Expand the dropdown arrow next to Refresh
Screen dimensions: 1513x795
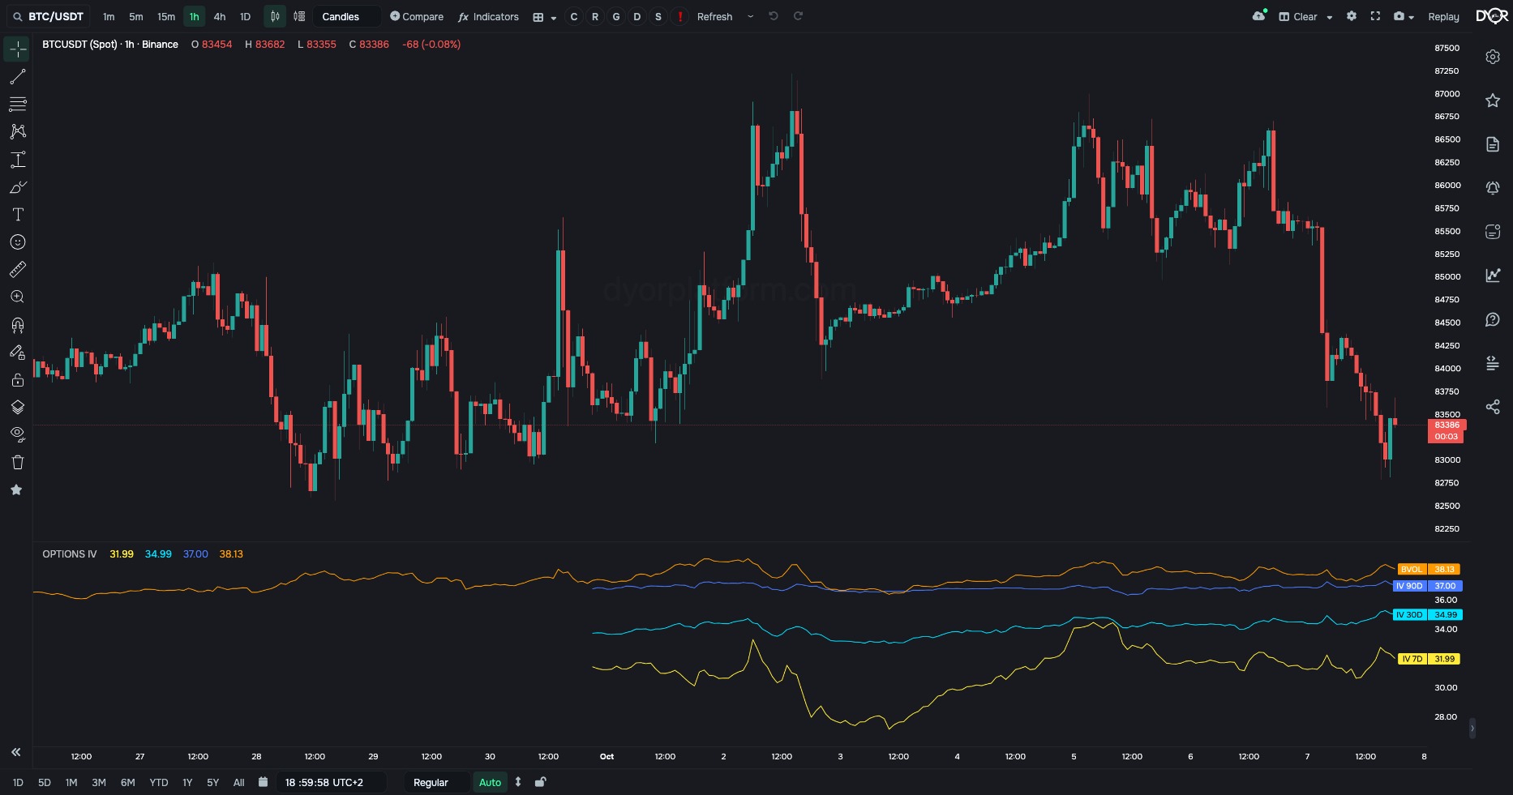[x=750, y=16]
